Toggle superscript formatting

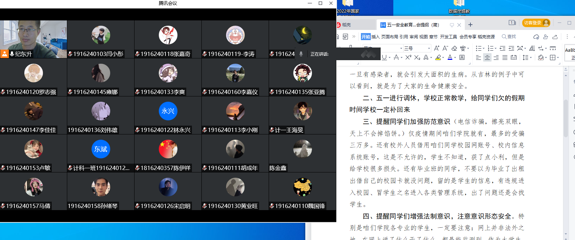point(408,57)
